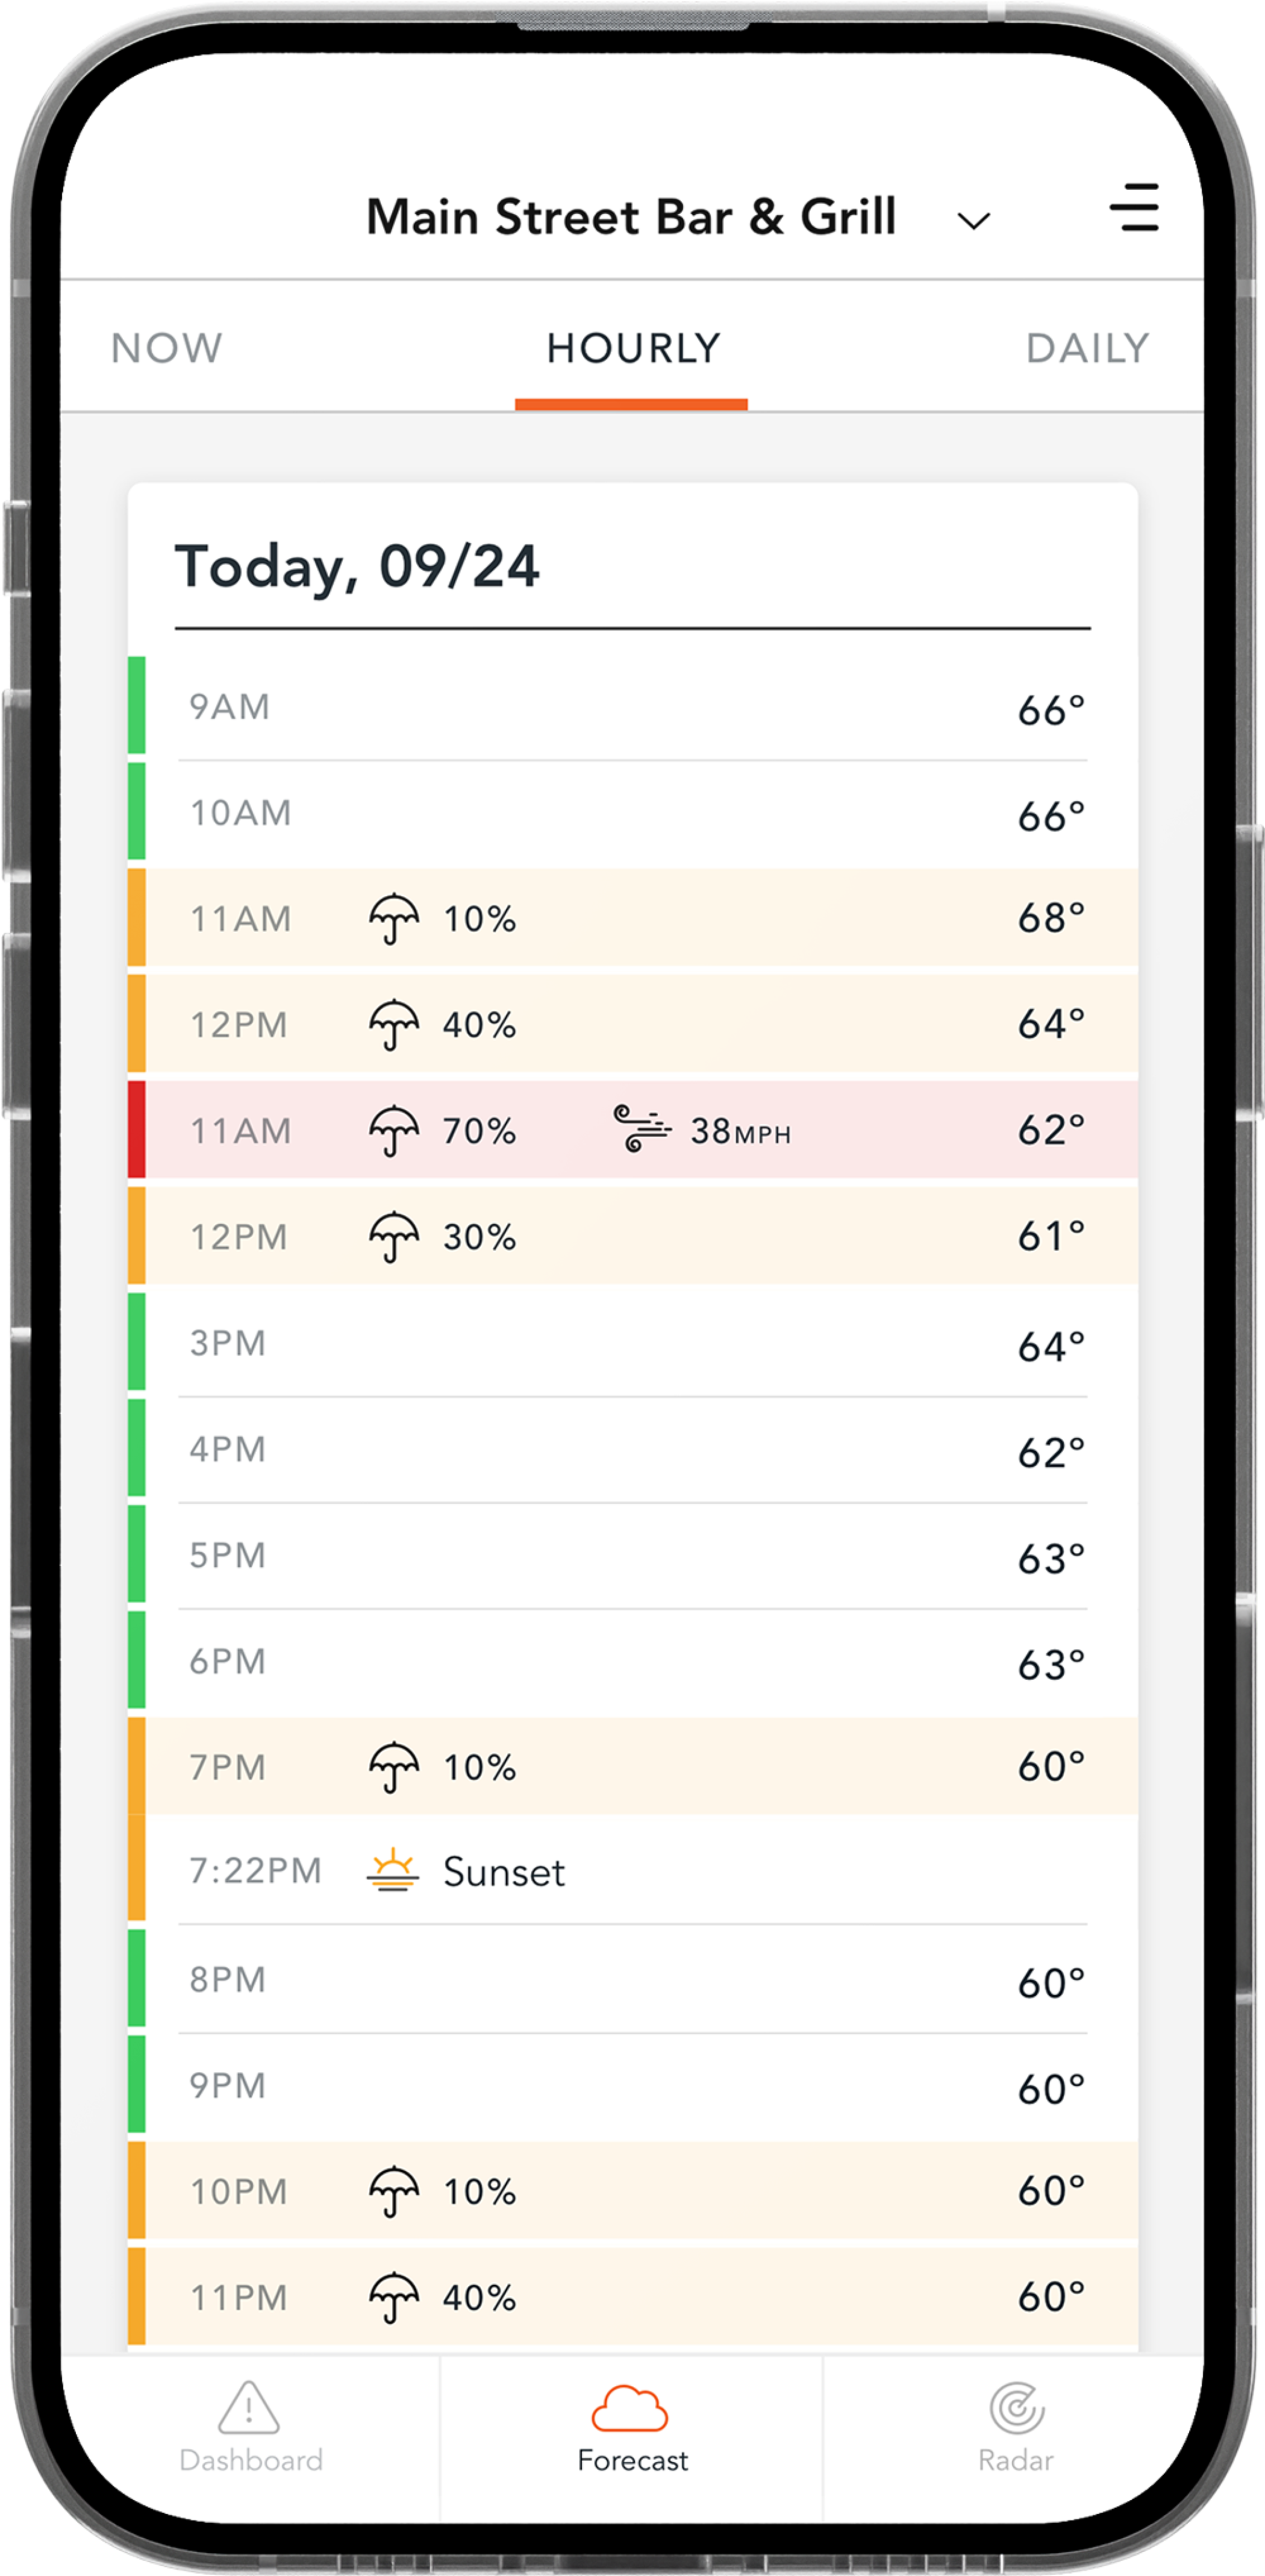Tap the 38 MPH wind speed label

[740, 1131]
